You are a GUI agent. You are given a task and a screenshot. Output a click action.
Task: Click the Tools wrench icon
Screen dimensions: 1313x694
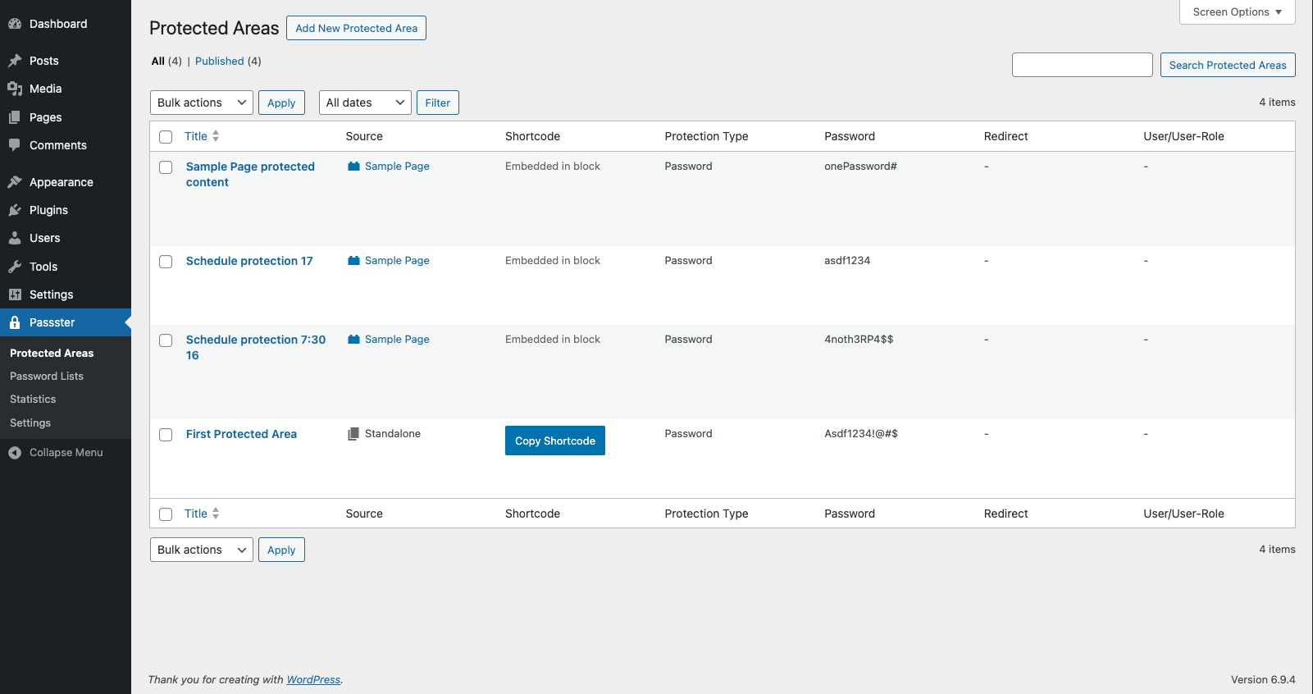pos(15,267)
